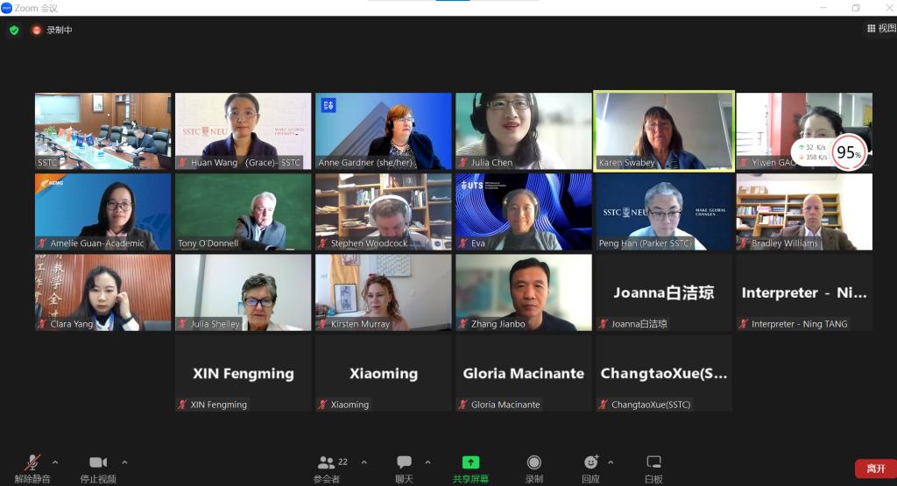Select the Gloria Macinante participant tile
Screen dimensions: 897x486
(524, 373)
